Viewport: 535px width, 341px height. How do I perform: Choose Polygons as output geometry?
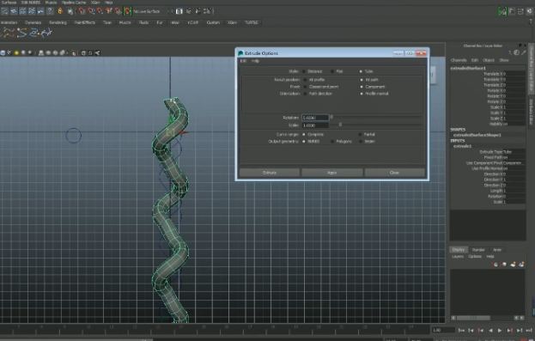tap(332, 142)
